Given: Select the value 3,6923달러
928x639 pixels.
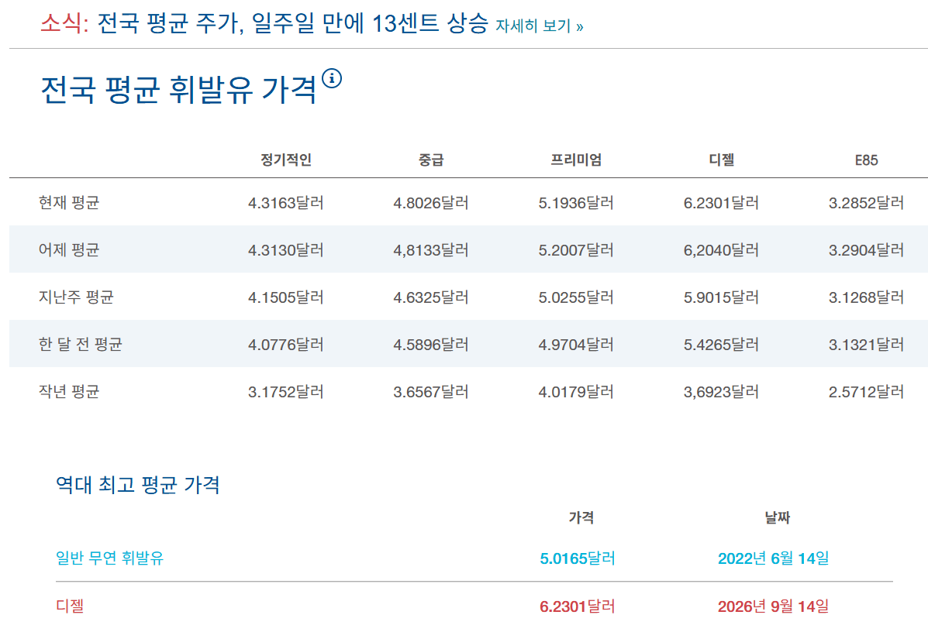Looking at the screenshot, I should pyautogui.click(x=722, y=391).
